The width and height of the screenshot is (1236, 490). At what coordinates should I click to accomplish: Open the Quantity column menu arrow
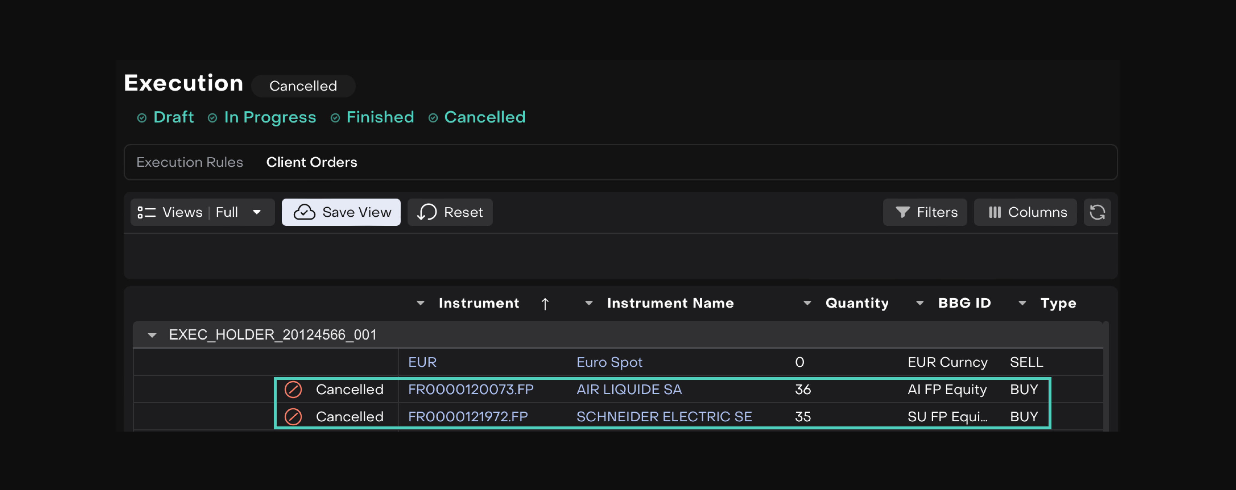(807, 303)
